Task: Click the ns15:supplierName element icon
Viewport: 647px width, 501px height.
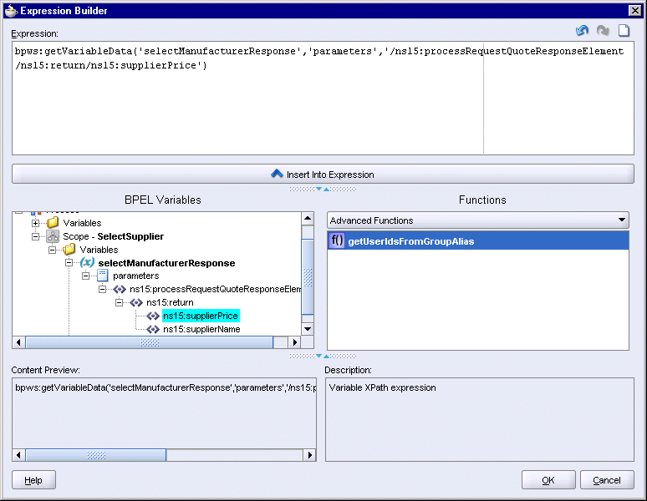Action: click(x=153, y=330)
